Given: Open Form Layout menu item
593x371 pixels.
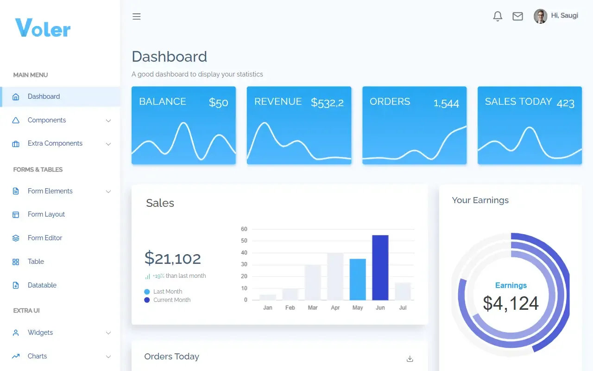Looking at the screenshot, I should click(x=60, y=214).
